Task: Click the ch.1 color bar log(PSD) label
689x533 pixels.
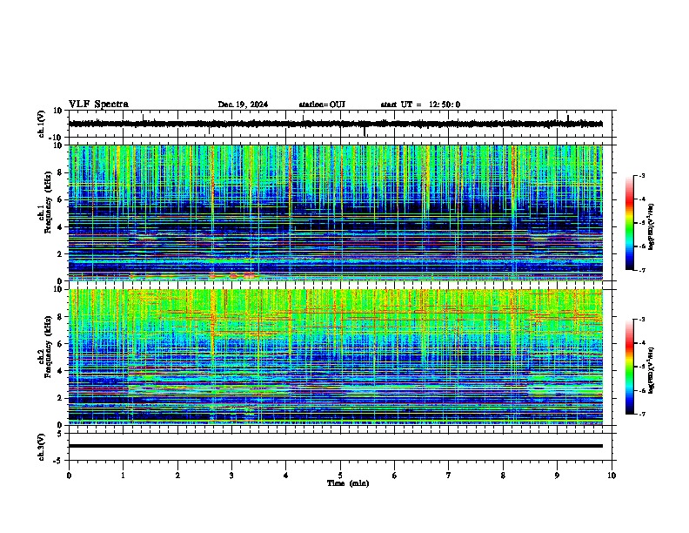Action: tap(652, 227)
